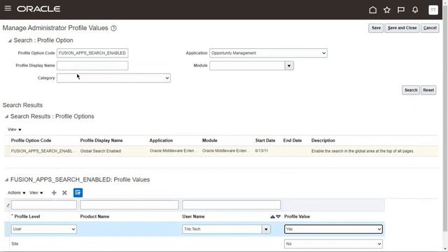Image resolution: width=448 pixels, height=252 pixels.
Task: Open Notifications bell icon
Action: tap(415, 10)
